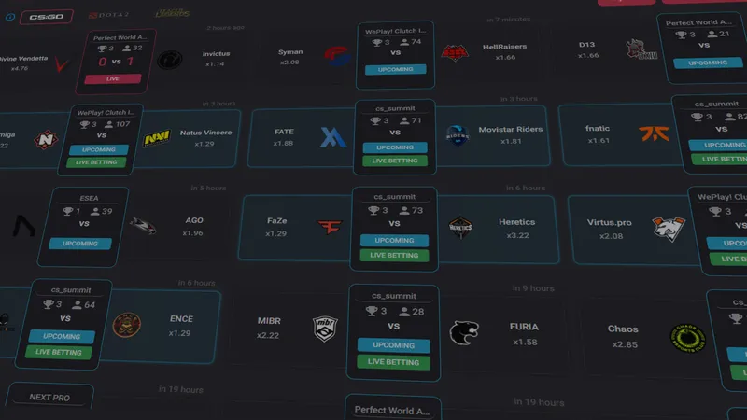Viewport: 747px width, 420px height.
Task: Click the Chaos Esports Club logo
Action: click(687, 338)
